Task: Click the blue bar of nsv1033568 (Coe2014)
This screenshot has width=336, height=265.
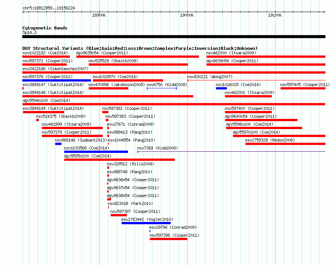Action: [x=96, y=152]
